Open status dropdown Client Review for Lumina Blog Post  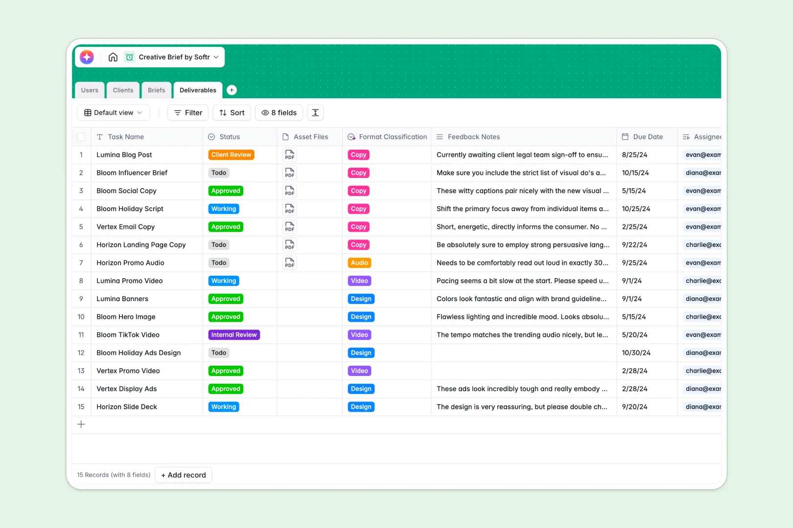(231, 155)
